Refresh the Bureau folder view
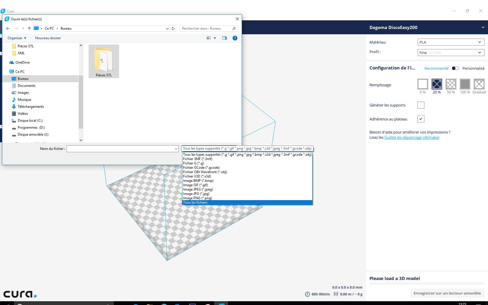The height and width of the screenshot is (305, 488). (173, 28)
